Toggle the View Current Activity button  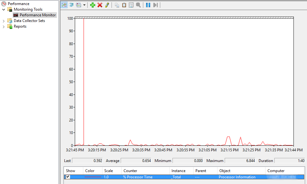[64, 5]
